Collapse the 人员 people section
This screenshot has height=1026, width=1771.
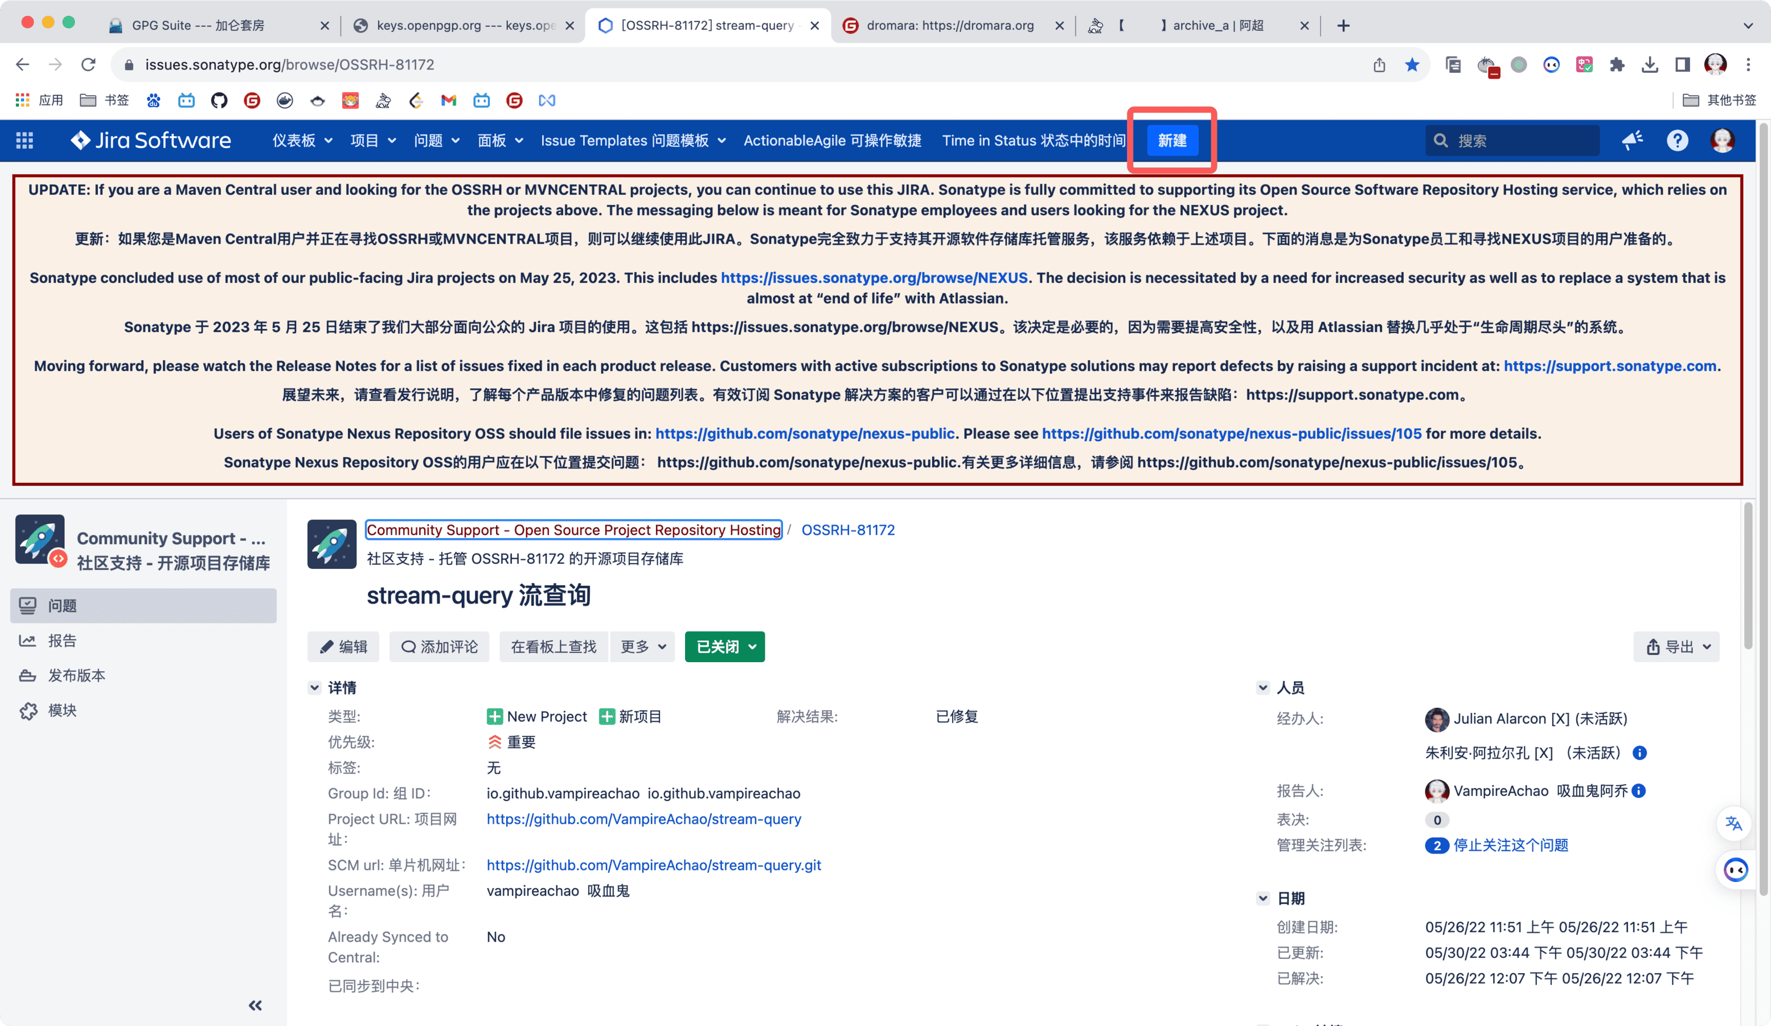tap(1263, 688)
